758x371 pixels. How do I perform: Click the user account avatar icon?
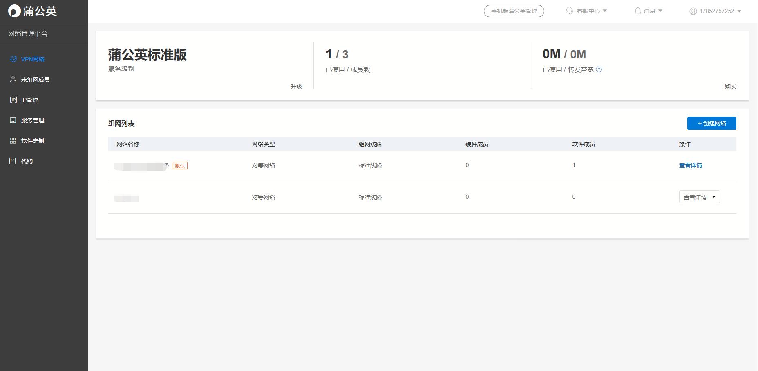coord(693,11)
